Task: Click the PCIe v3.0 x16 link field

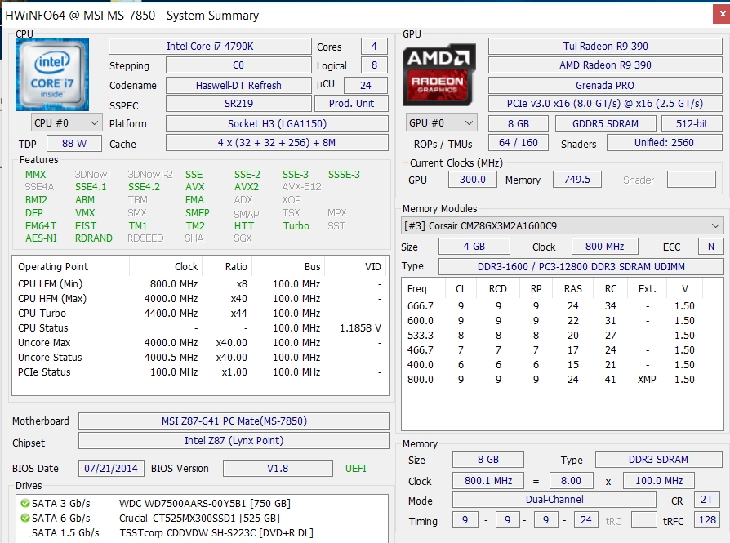Action: [x=605, y=104]
